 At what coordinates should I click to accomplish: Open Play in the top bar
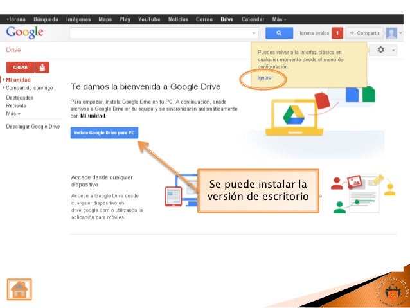[x=125, y=19]
